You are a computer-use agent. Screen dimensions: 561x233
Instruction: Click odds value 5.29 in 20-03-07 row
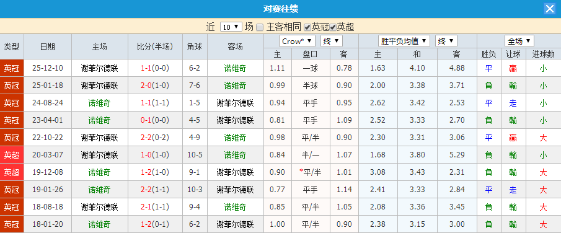pos(456,155)
